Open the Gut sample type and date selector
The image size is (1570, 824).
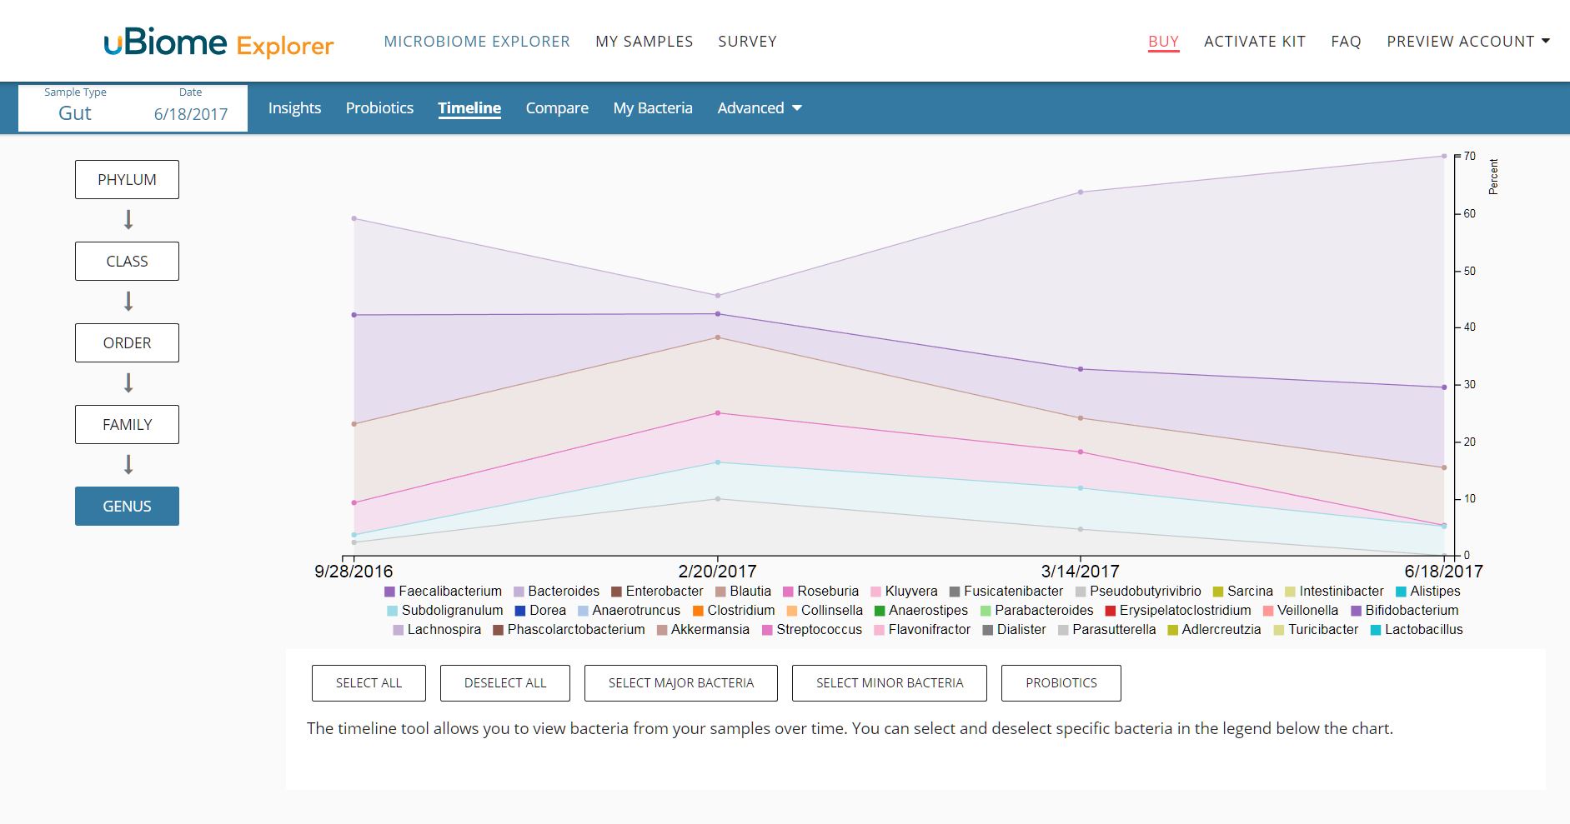(x=133, y=108)
